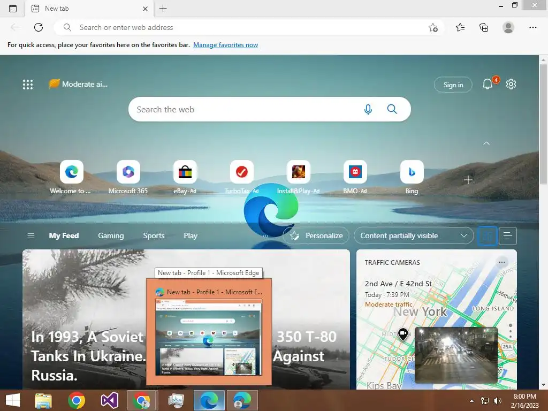Screen dimensions: 548x411
Task: Open the app launcher grid
Action: tap(28, 84)
